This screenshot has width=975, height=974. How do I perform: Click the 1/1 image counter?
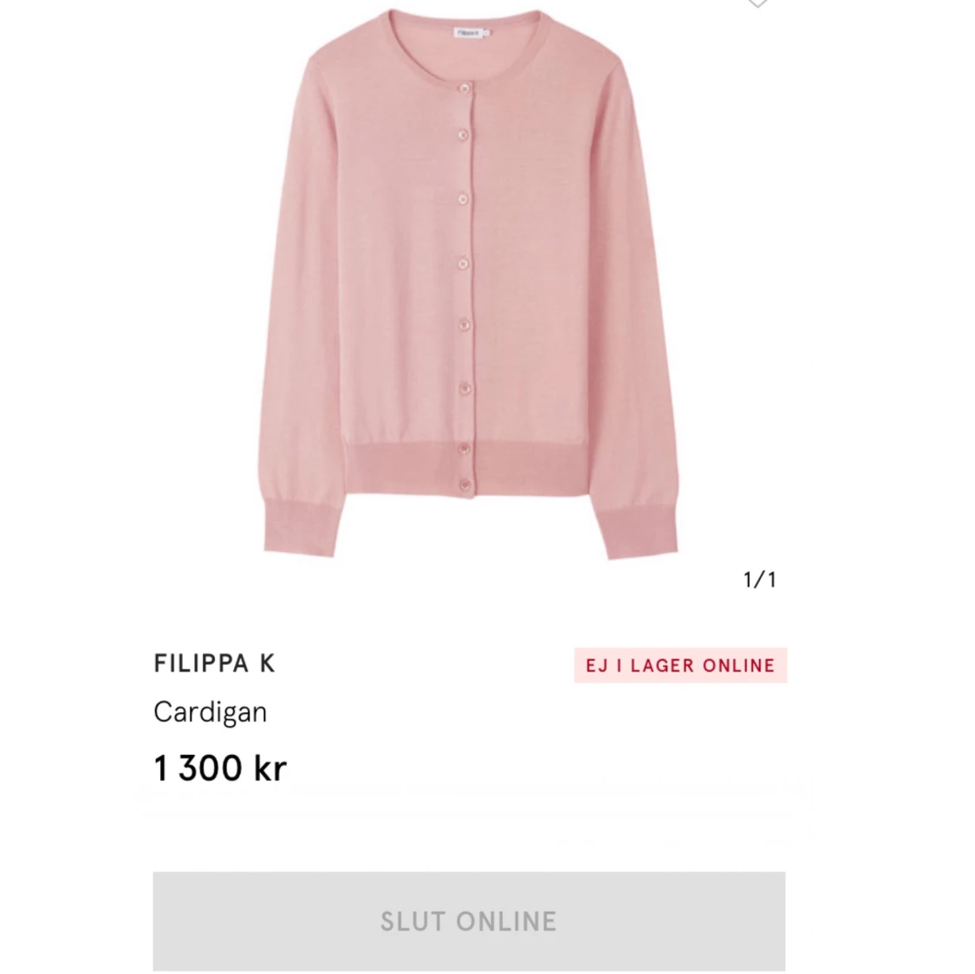click(760, 580)
